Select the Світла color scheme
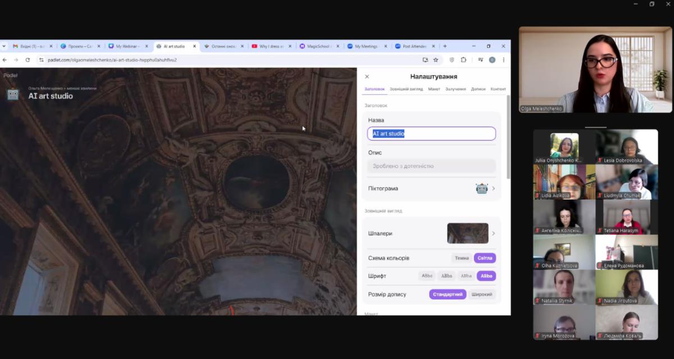 click(x=485, y=258)
